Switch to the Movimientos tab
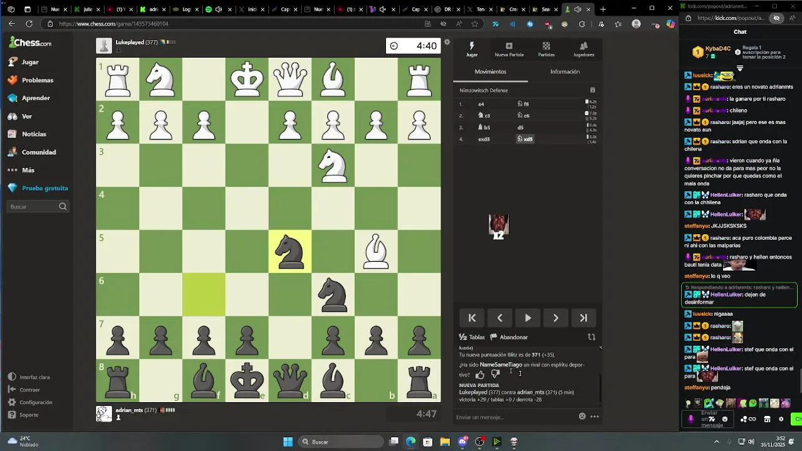 [490, 71]
